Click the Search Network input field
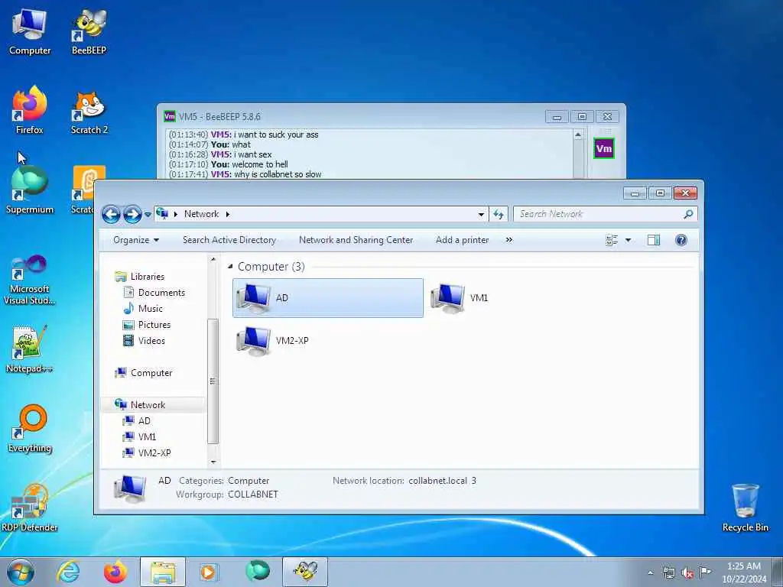Image resolution: width=783 pixels, height=587 pixels. 599,214
